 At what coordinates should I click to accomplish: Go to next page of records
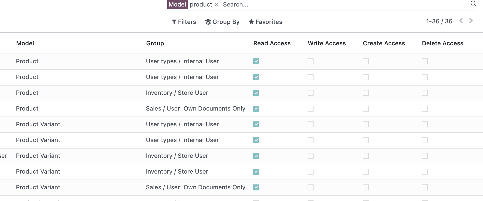471,21
